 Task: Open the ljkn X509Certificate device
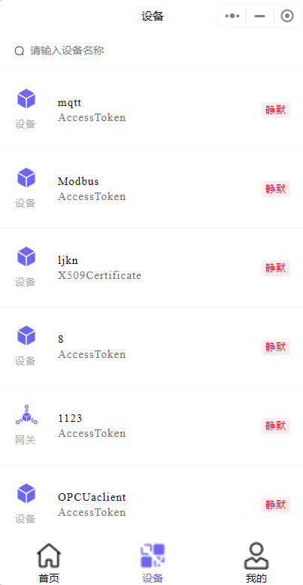pyautogui.click(x=152, y=268)
